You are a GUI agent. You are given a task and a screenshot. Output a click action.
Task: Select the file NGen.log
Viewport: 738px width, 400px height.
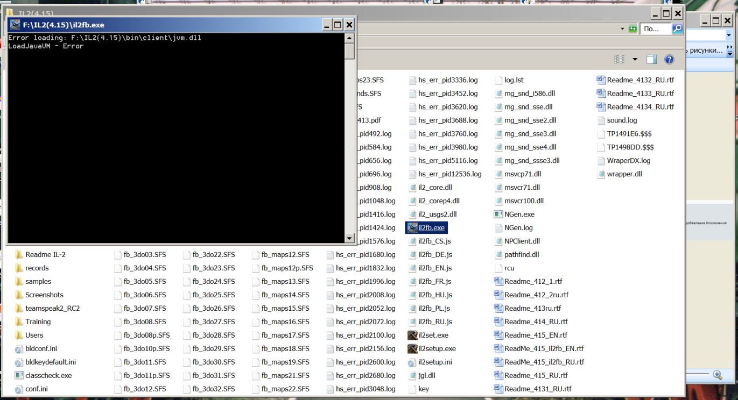(514, 228)
